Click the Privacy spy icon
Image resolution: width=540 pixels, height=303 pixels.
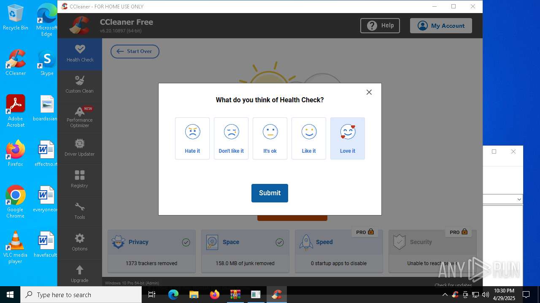point(119,242)
